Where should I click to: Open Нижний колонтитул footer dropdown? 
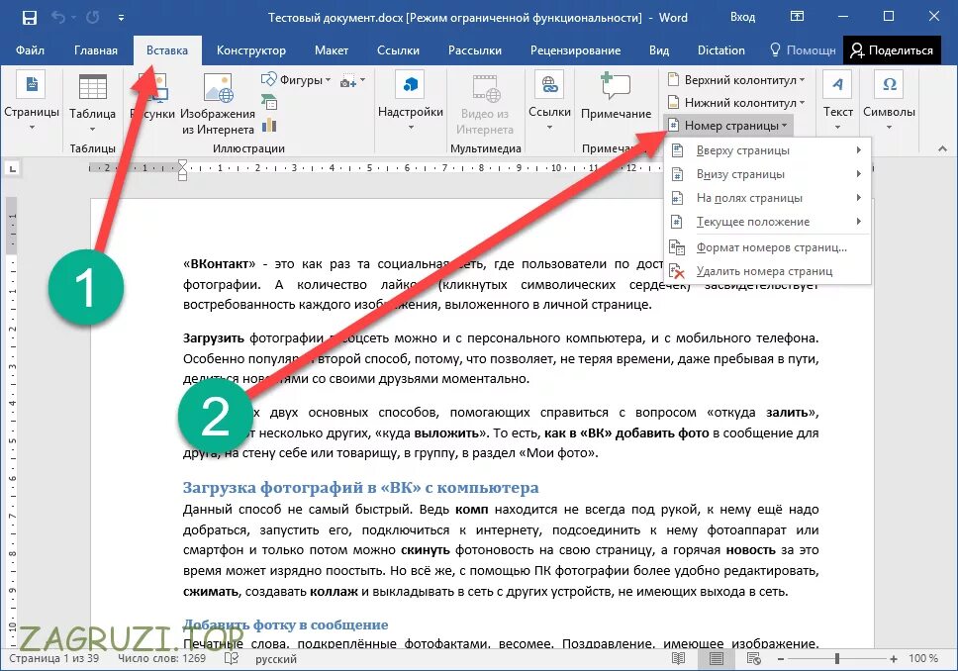[735, 102]
